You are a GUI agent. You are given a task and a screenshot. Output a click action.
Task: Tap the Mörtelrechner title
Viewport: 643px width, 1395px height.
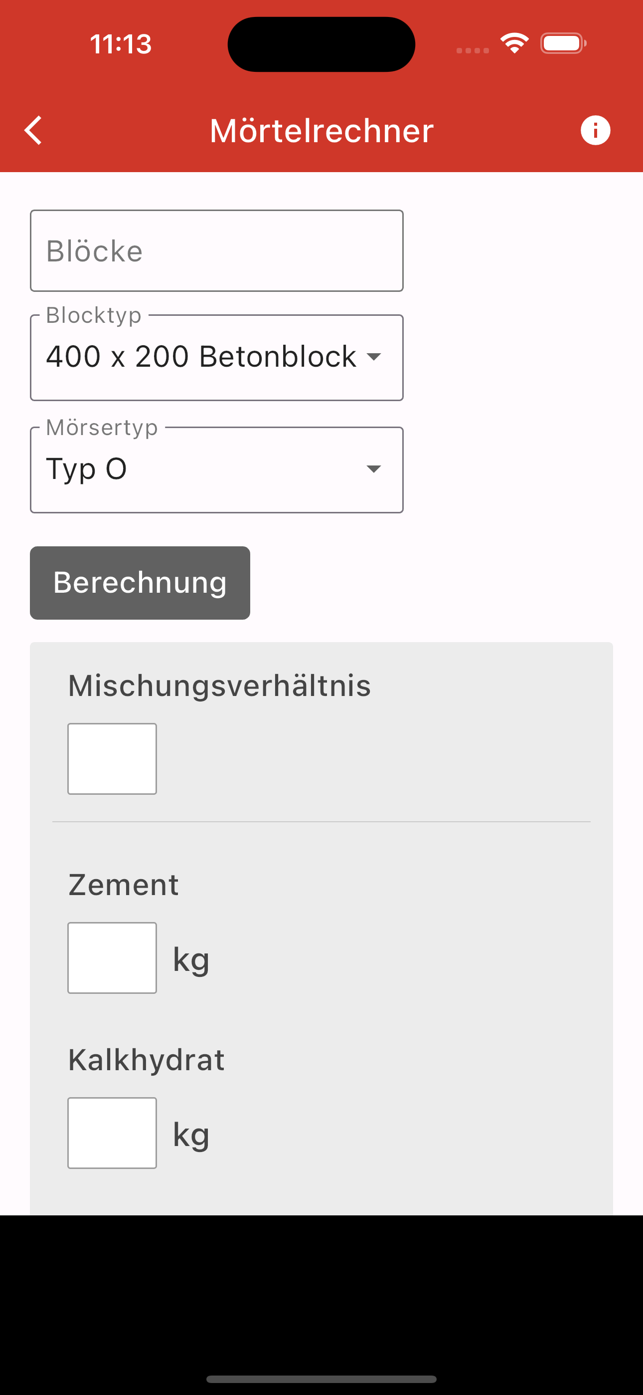click(321, 131)
